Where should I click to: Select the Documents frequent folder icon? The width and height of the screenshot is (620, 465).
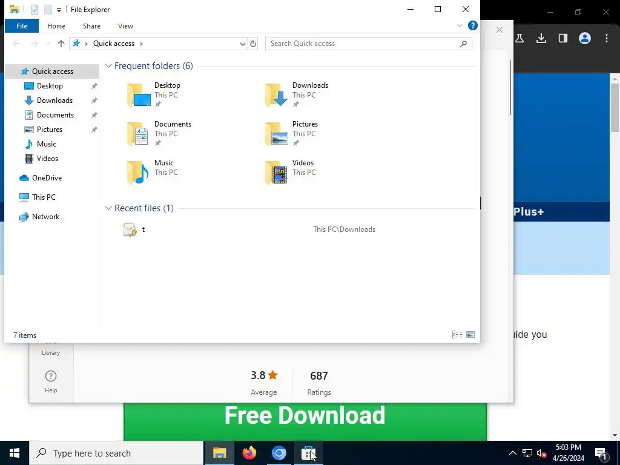138,134
